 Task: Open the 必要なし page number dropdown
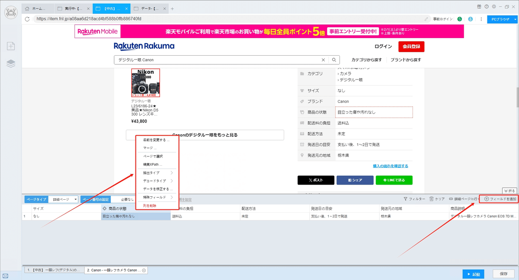tap(127, 199)
